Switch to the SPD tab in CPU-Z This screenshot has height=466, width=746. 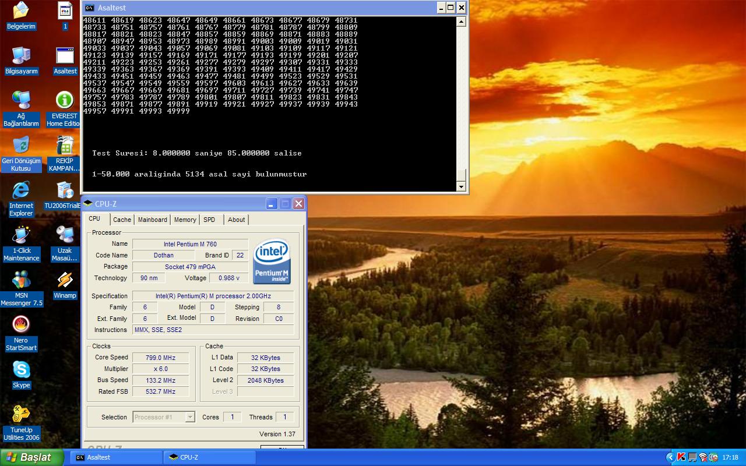[x=209, y=220]
